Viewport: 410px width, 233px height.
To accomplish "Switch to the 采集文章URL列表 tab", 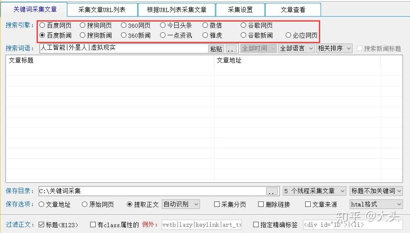I will tap(102, 10).
